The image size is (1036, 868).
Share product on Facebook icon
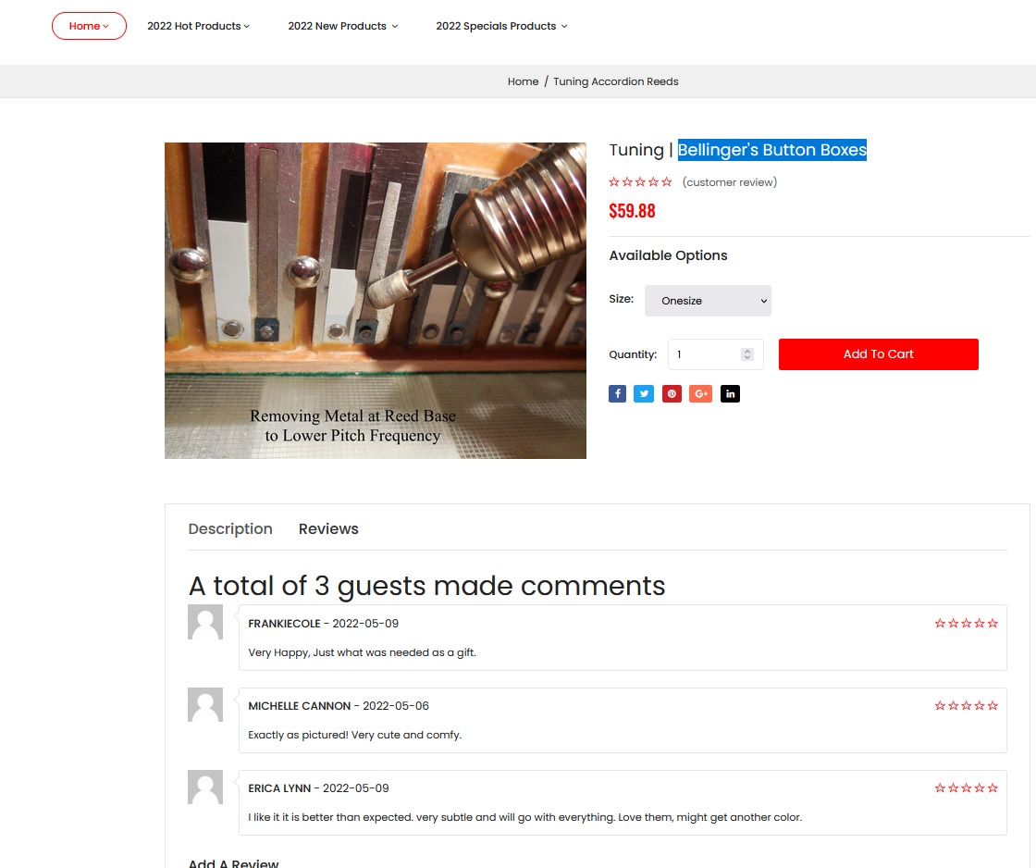[x=617, y=394]
